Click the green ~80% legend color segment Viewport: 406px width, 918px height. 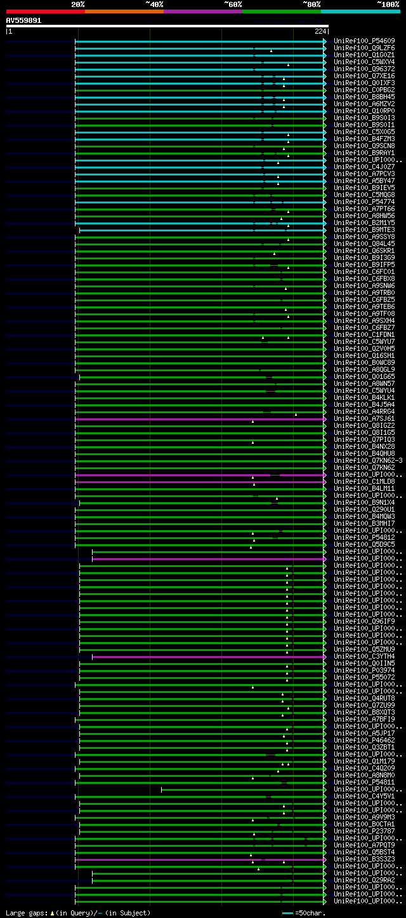(x=282, y=11)
